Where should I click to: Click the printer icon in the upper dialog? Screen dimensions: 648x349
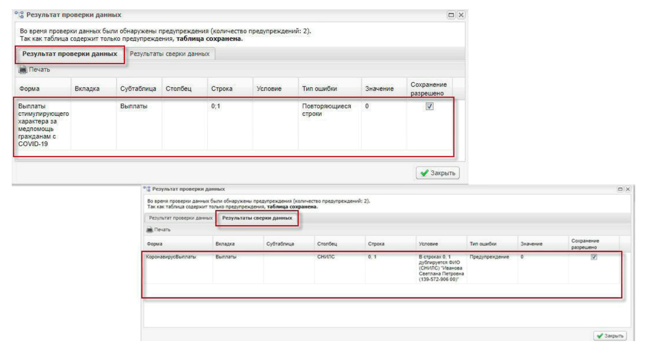(23, 70)
